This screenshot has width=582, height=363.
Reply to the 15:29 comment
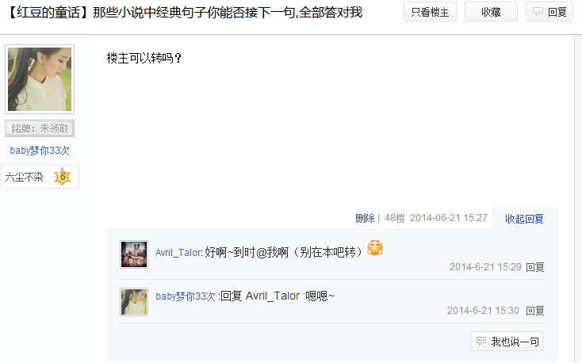pos(535,267)
